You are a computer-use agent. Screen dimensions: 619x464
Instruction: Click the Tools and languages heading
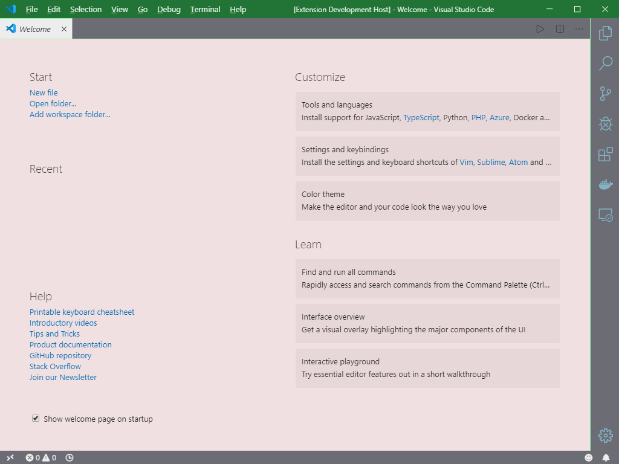click(x=337, y=105)
